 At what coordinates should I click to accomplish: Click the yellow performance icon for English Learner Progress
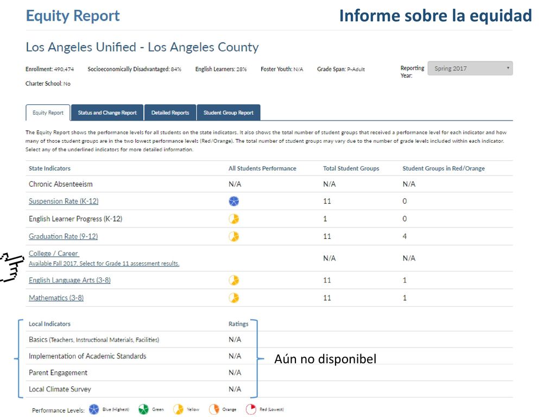point(233,219)
